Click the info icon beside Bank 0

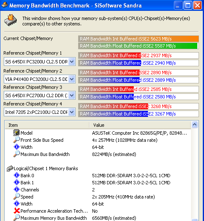[17, 175]
